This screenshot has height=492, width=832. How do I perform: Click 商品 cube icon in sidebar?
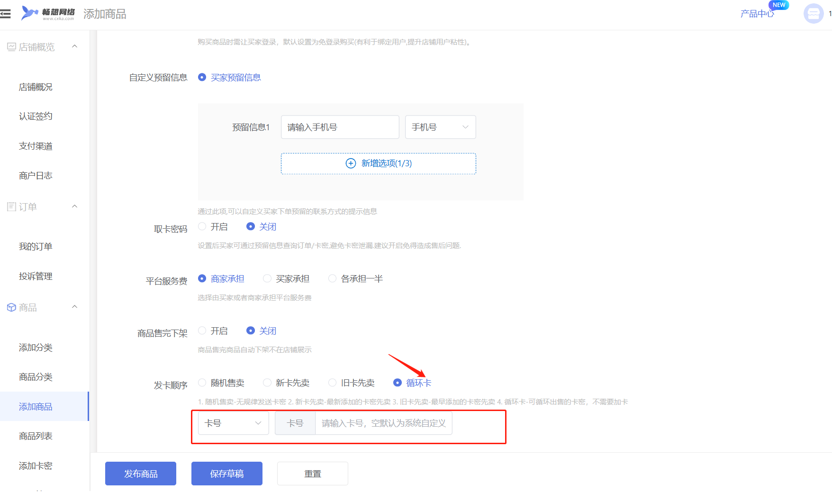pyautogui.click(x=11, y=307)
